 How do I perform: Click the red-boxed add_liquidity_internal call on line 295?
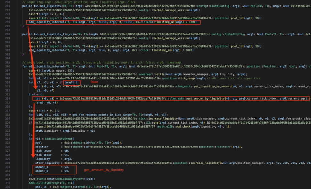(113, 22)
